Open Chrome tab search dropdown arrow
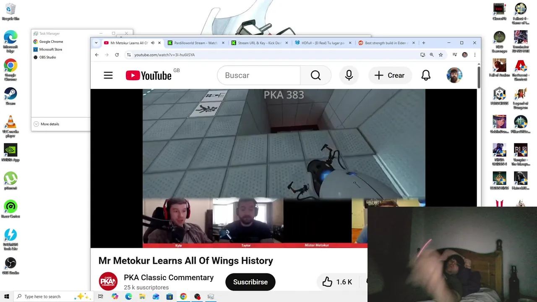Screen dimensions: 537x302 [x=96, y=43]
